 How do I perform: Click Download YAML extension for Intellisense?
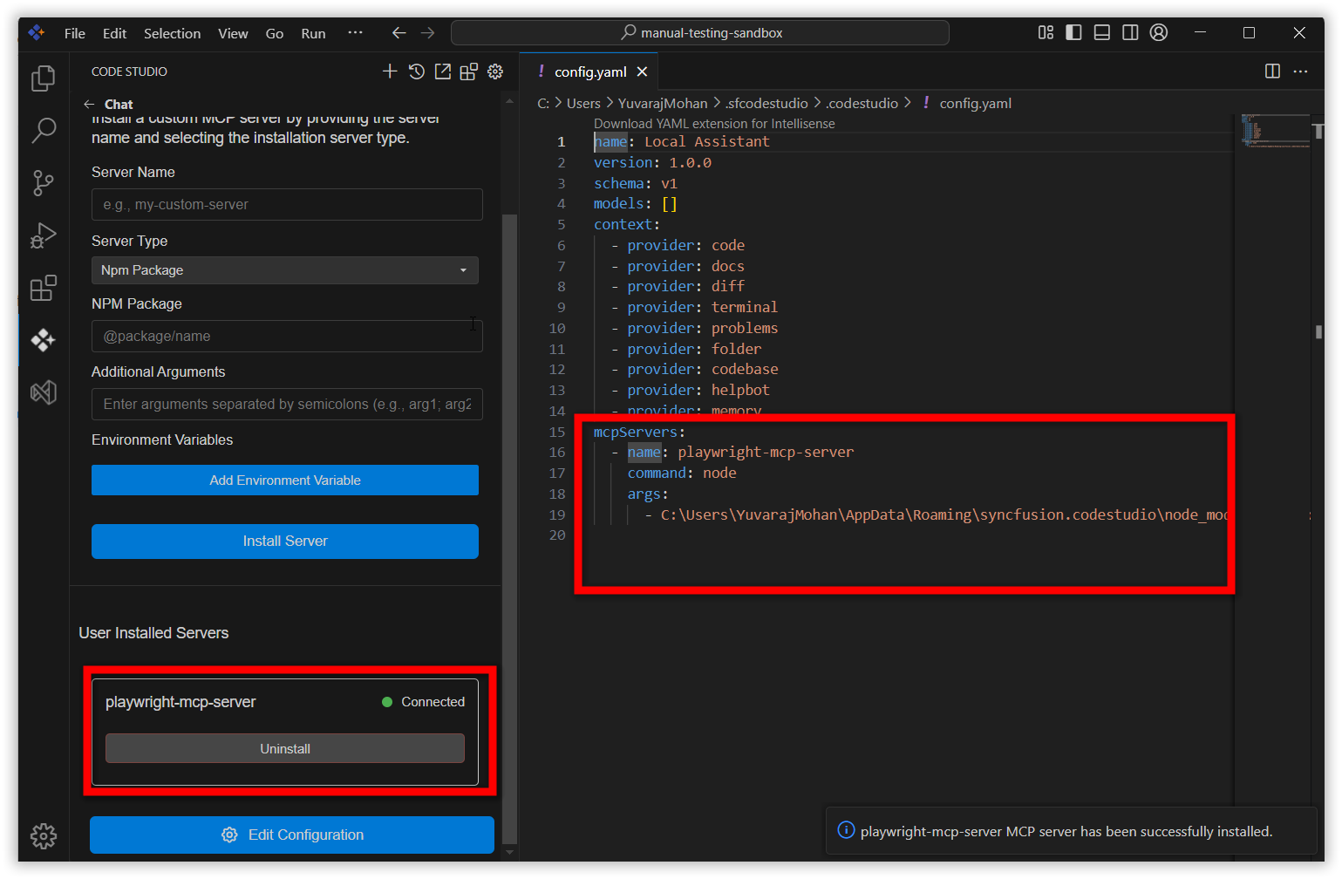714,124
